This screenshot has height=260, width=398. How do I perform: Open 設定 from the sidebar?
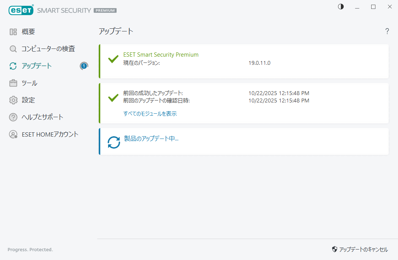click(x=28, y=100)
